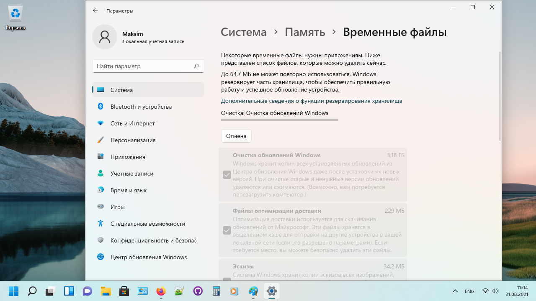The width and height of the screenshot is (536, 301).
Task: Open Calculator from taskbar
Action: (216, 291)
